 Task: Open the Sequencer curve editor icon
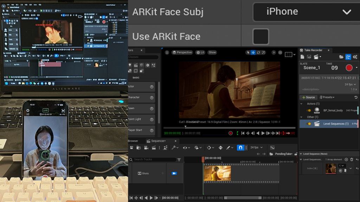click(272, 148)
